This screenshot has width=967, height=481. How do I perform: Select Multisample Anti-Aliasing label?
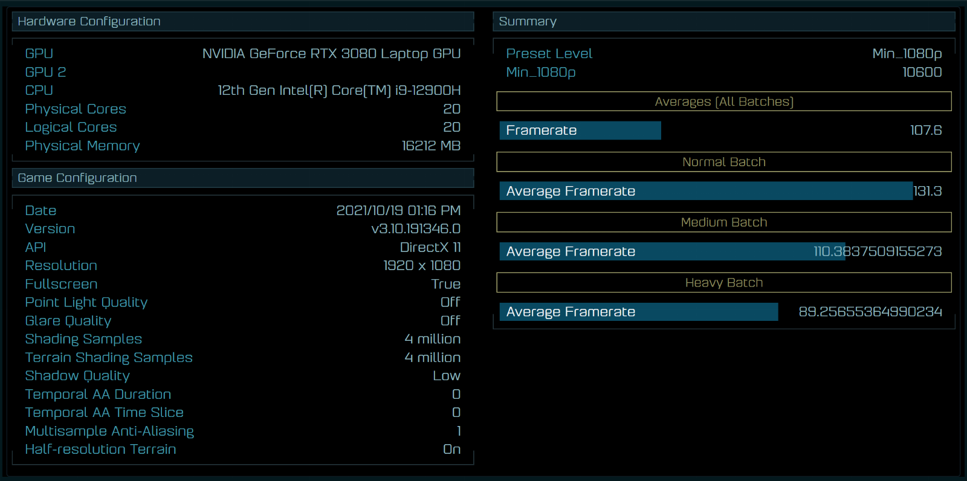(109, 431)
